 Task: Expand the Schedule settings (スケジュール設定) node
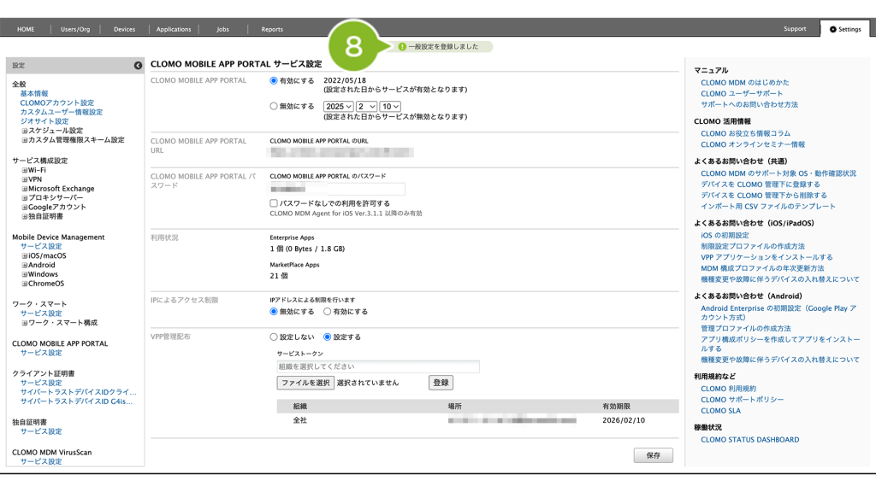(x=25, y=131)
